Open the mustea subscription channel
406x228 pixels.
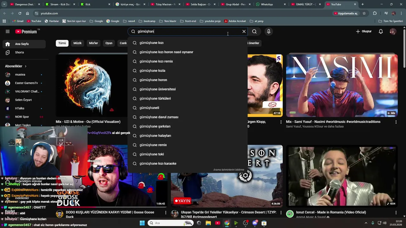click(24, 75)
